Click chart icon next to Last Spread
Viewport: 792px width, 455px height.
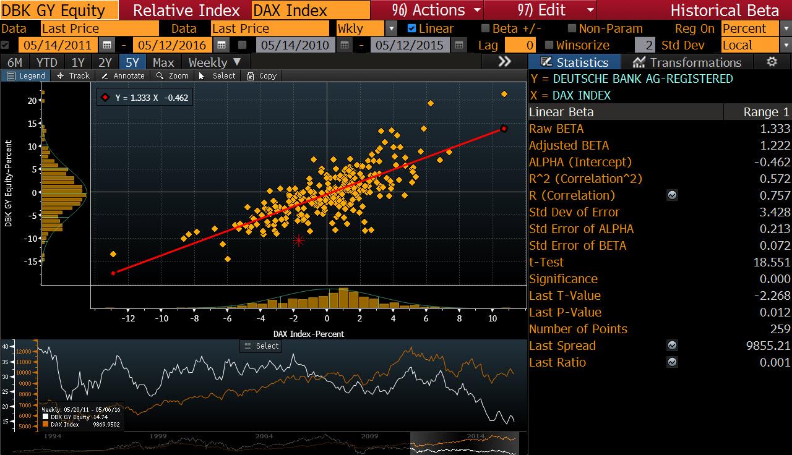click(672, 346)
